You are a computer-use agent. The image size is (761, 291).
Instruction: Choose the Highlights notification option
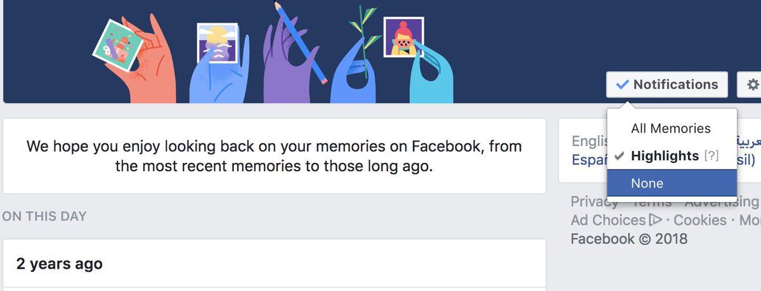point(665,156)
